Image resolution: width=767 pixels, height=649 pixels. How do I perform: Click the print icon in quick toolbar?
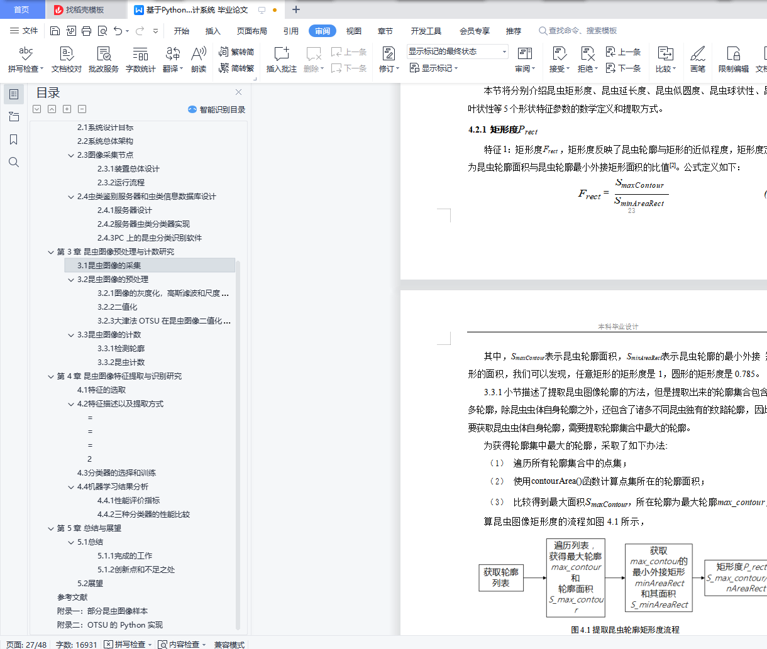pyautogui.click(x=86, y=31)
